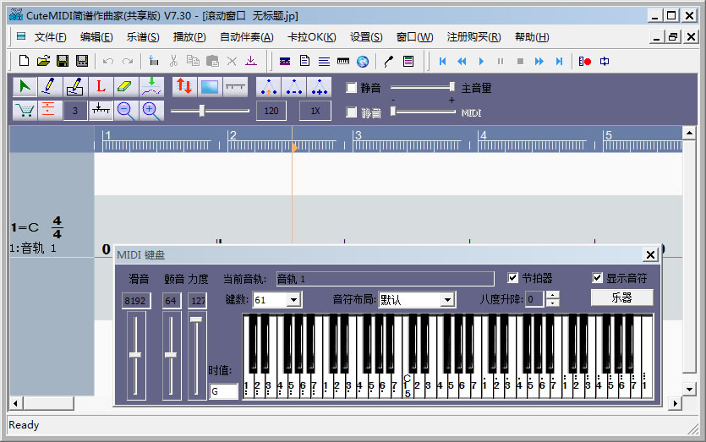Screen dimensions: 706x442
Task: Click the 乐器 instrument button
Action: coord(621,297)
